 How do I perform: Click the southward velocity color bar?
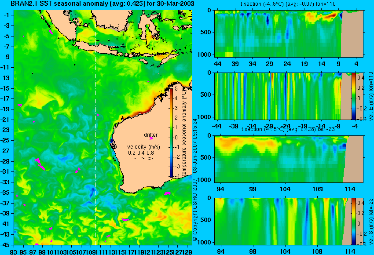(354, 222)
